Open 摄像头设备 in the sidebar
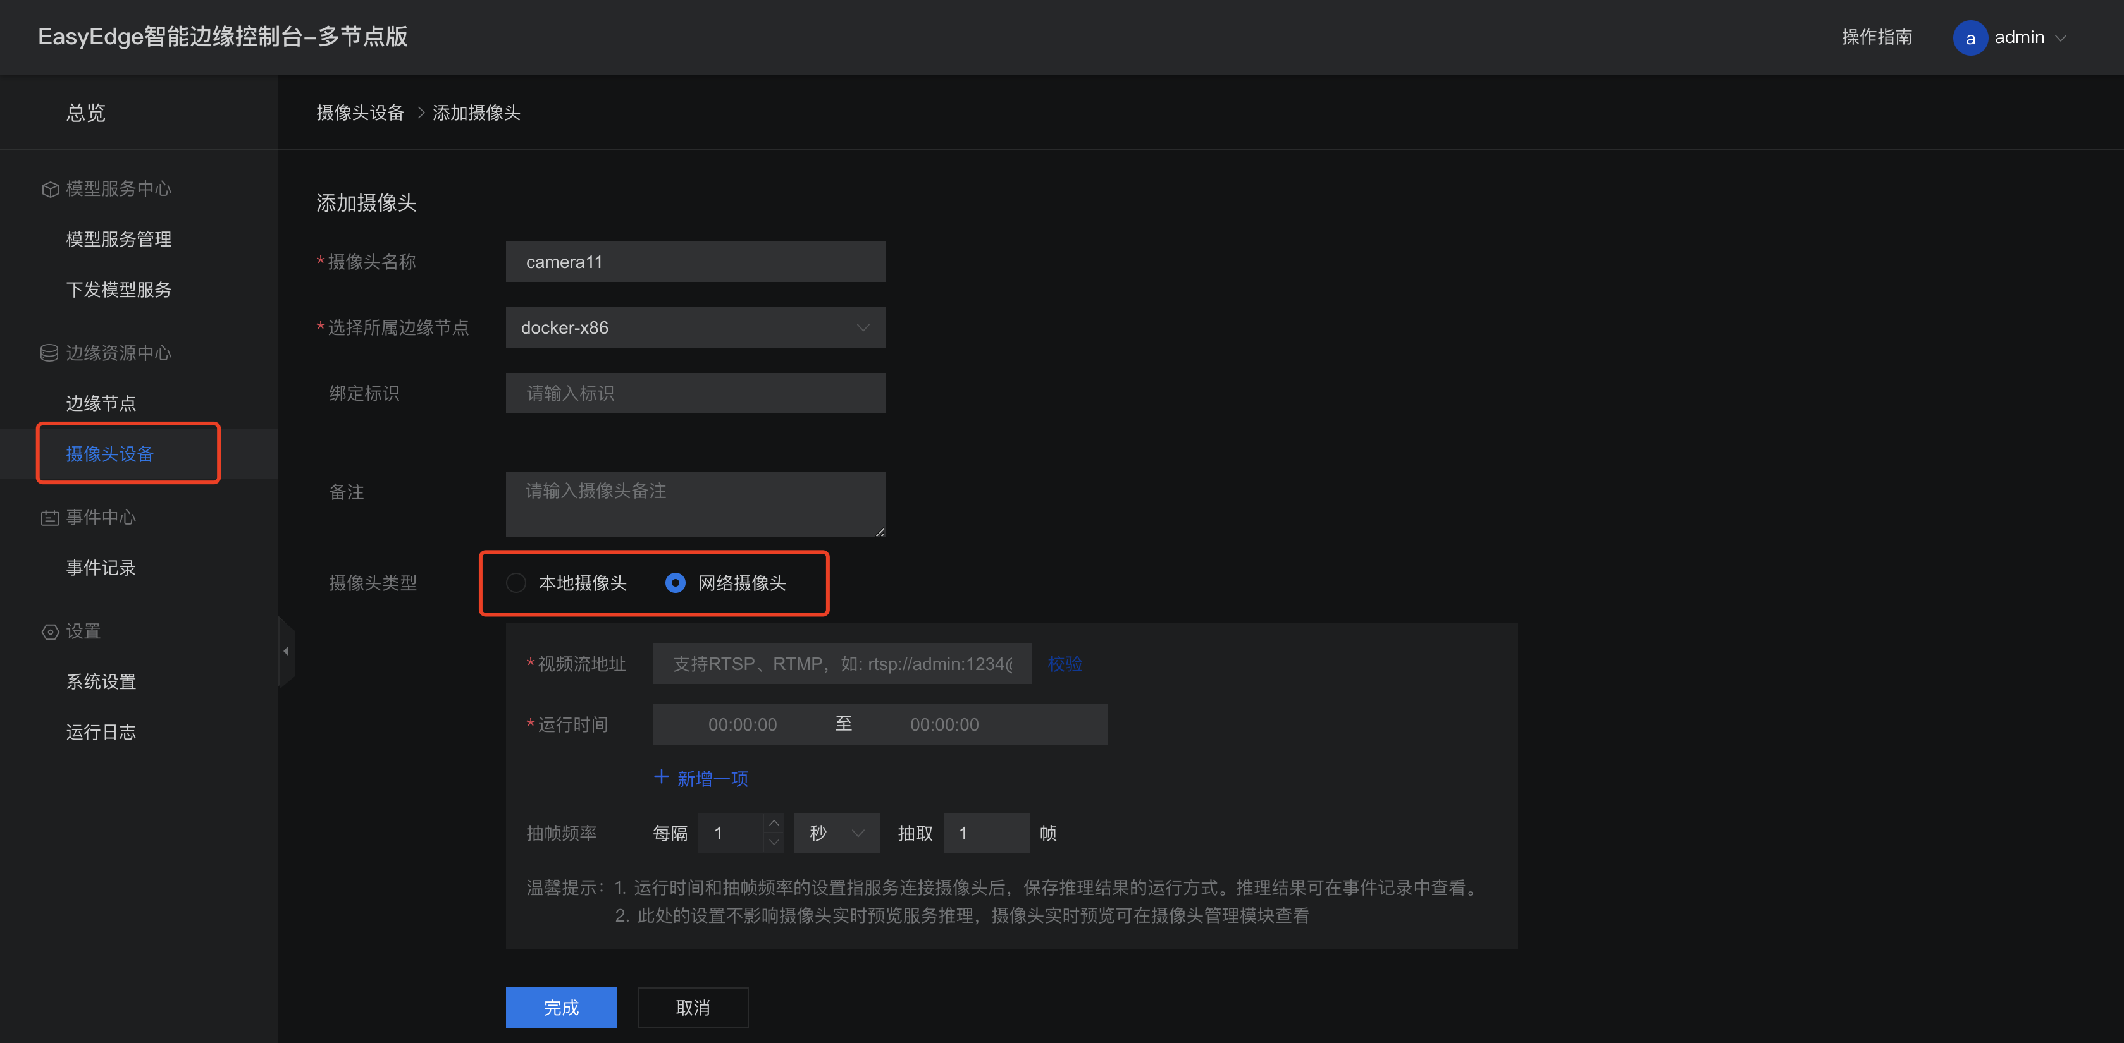Viewport: 2124px width, 1043px height. 109,454
